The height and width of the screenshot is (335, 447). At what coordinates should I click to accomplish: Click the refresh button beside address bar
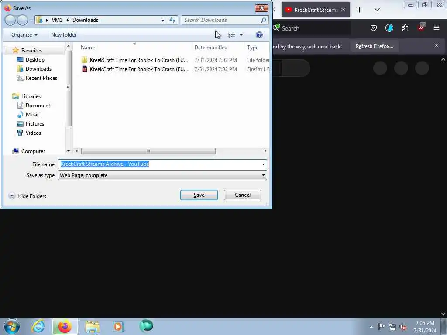[x=172, y=20]
